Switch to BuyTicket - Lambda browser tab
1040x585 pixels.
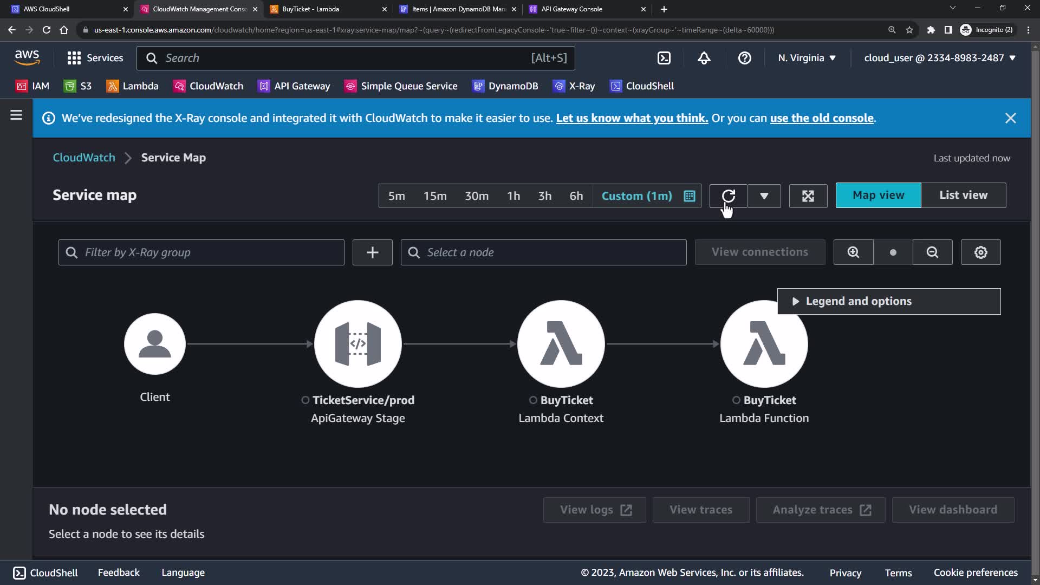311,9
